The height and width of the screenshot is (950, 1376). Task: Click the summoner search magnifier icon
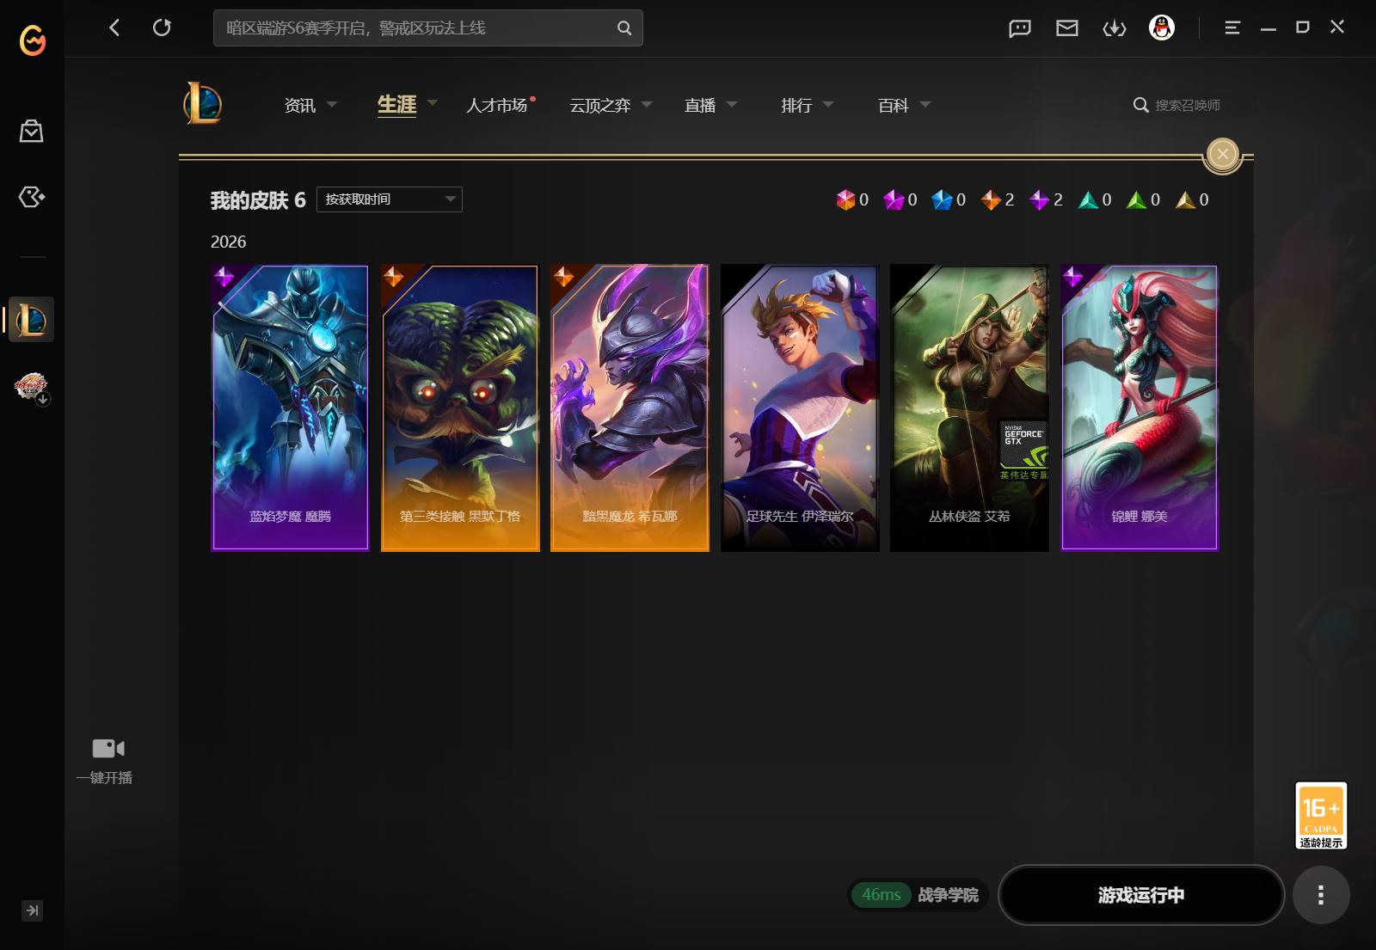(1141, 105)
